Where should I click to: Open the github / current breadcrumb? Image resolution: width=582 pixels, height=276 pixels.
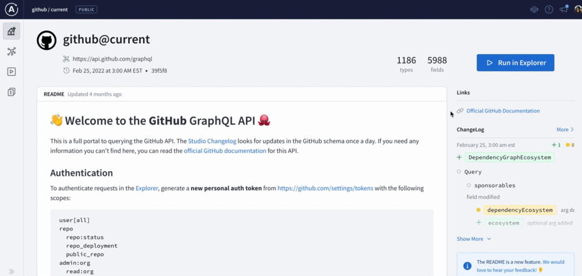pos(49,10)
